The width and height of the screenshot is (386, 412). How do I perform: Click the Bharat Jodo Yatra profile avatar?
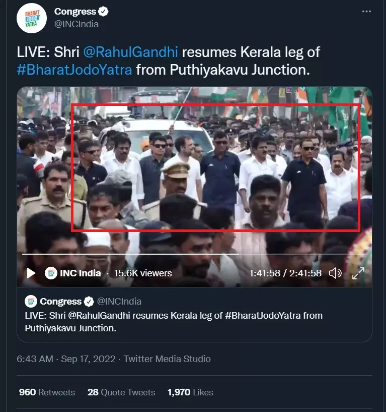coord(32,18)
